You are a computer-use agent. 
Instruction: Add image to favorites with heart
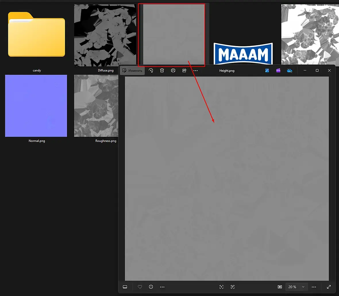tap(140, 287)
